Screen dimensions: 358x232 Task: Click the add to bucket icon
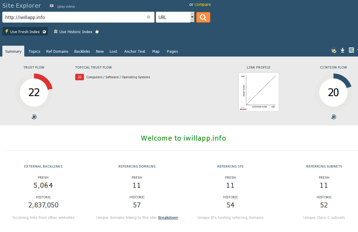tap(334, 51)
